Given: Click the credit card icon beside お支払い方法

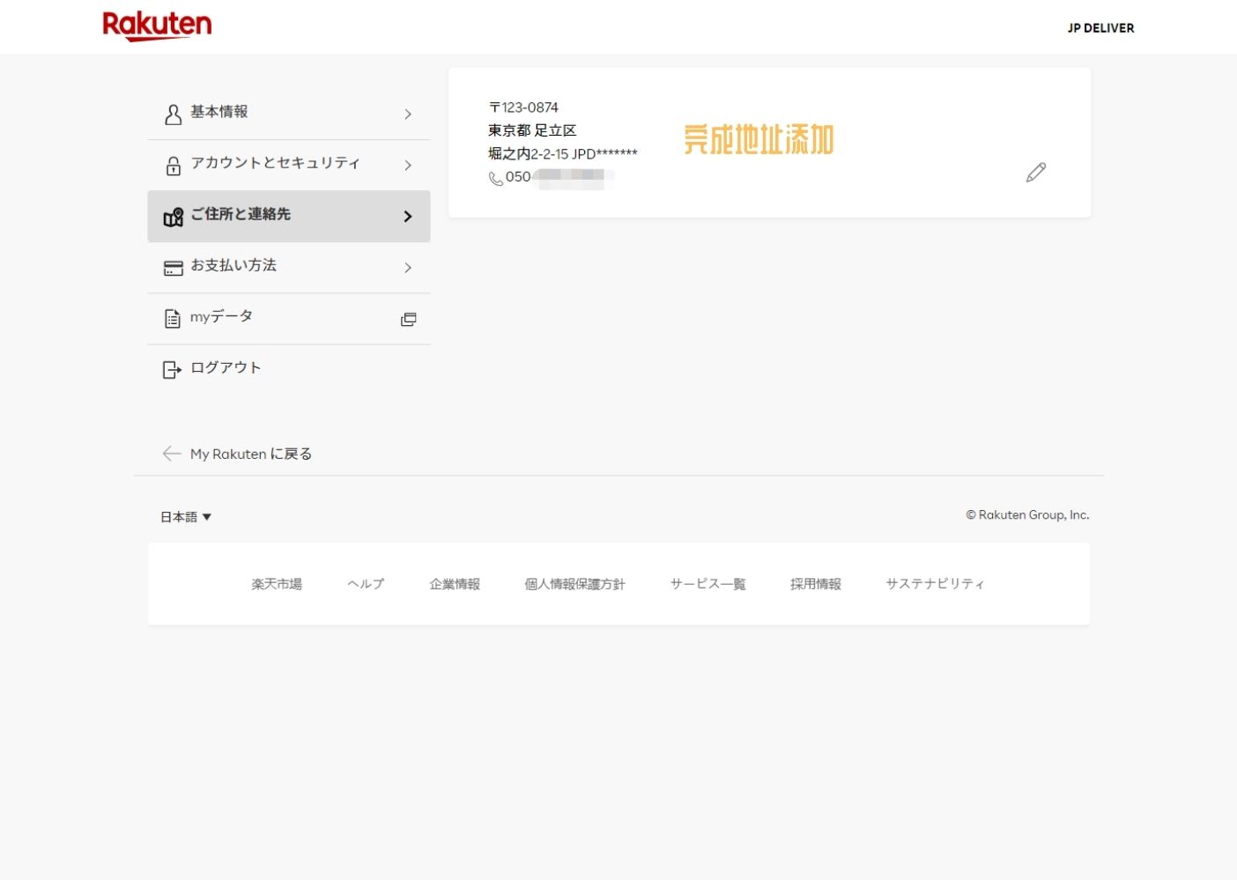Looking at the screenshot, I should tap(172, 266).
